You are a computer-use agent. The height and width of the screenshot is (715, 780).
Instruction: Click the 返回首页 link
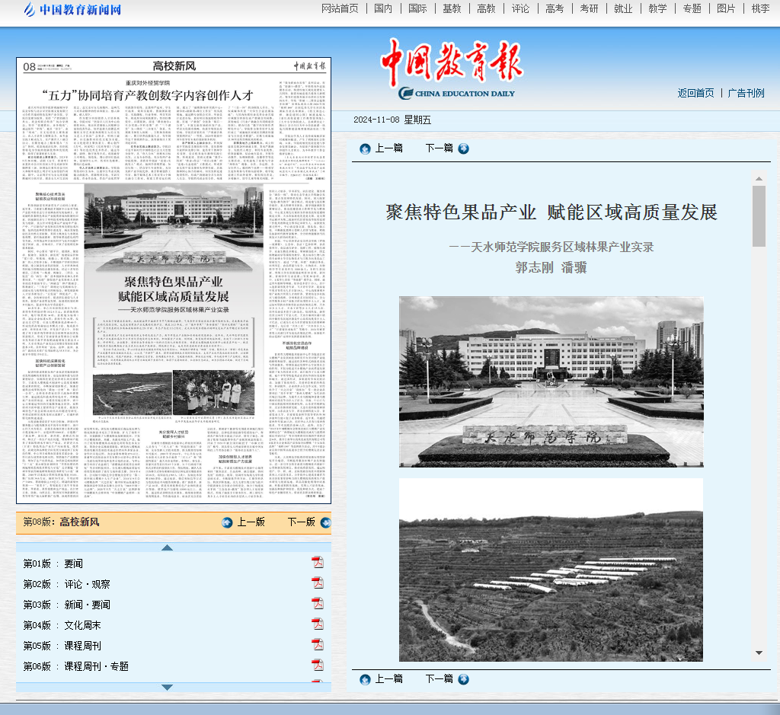695,93
